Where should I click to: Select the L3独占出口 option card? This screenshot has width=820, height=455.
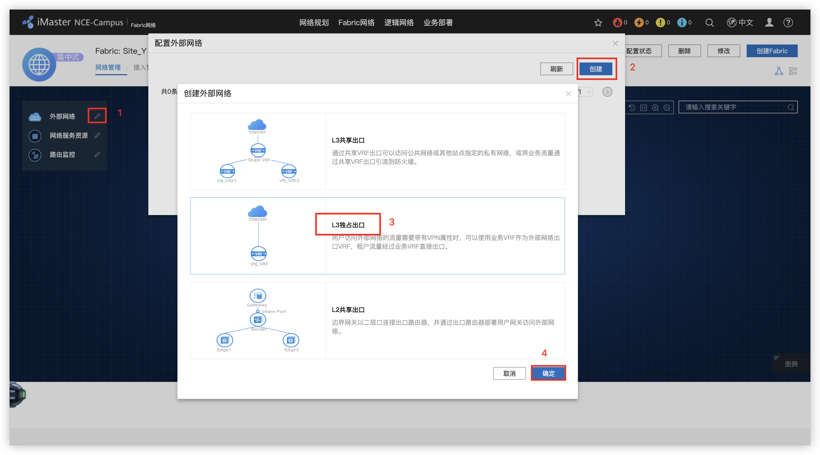[377, 236]
